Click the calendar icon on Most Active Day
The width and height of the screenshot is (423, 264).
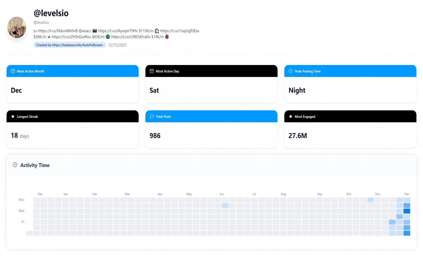152,71
